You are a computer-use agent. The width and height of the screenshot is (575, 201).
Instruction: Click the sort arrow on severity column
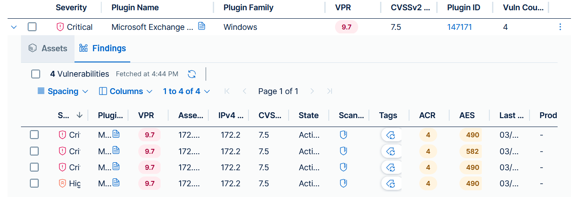click(79, 115)
